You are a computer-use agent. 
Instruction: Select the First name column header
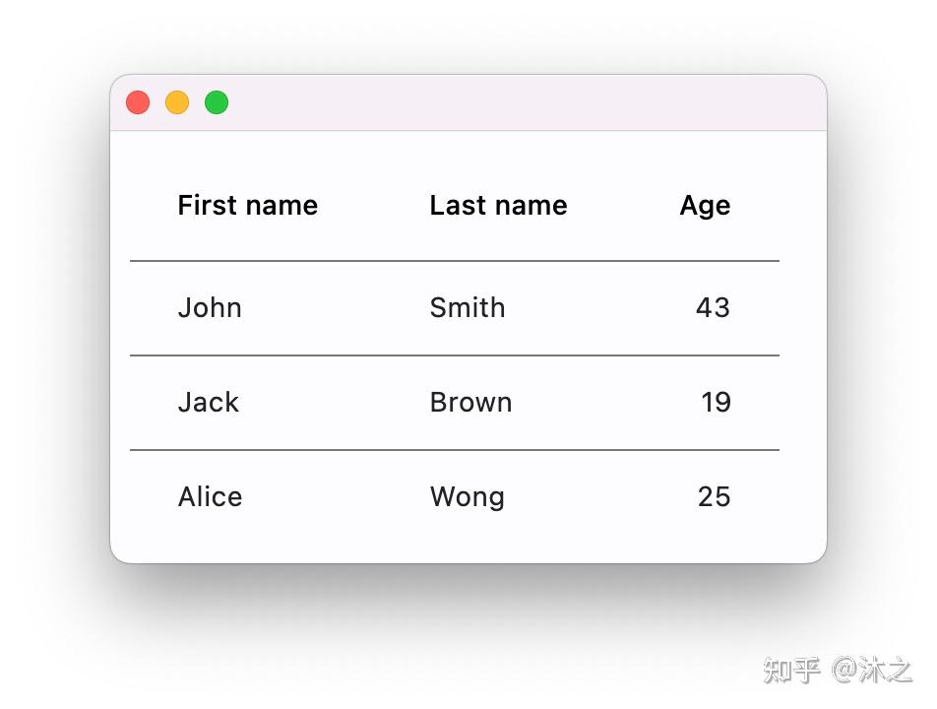point(248,205)
